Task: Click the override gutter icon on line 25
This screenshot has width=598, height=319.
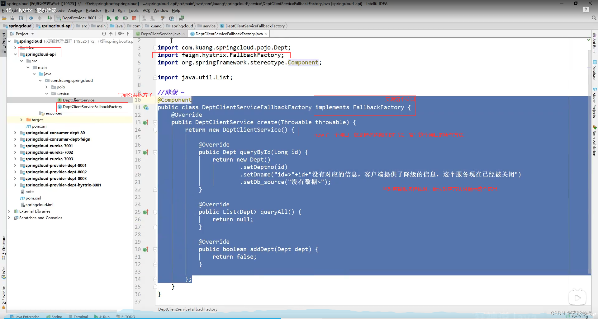Action: 146,212
